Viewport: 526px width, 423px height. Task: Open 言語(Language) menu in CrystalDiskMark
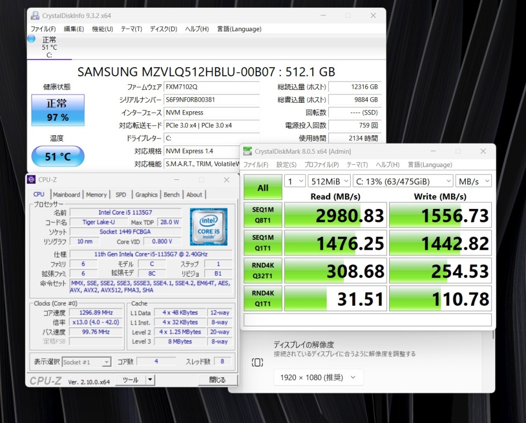coord(430,165)
